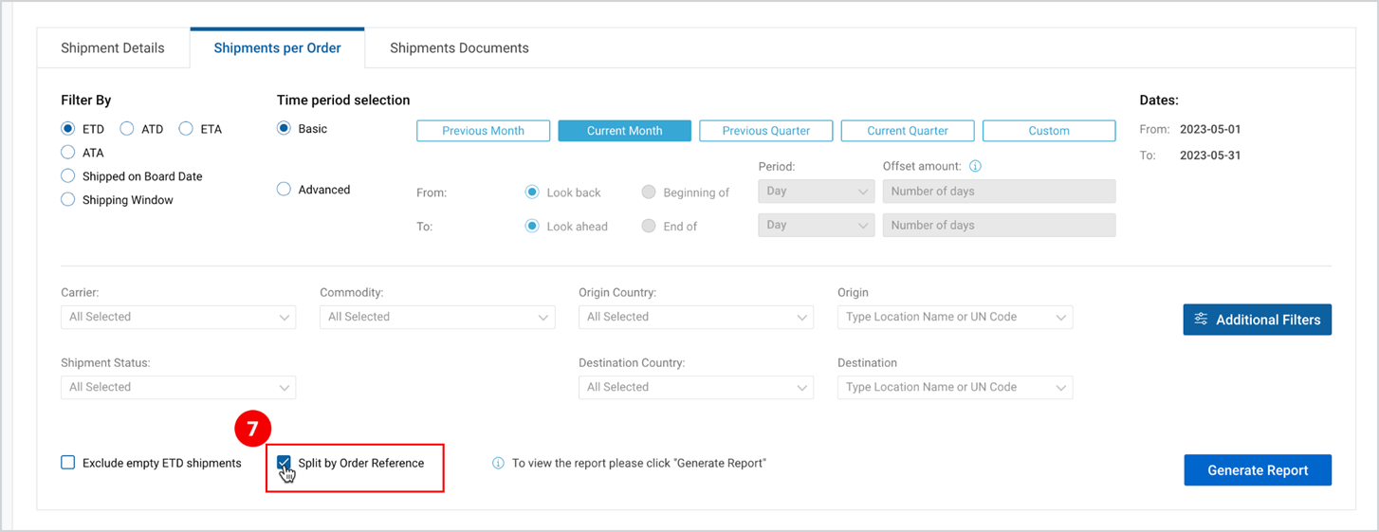This screenshot has width=1379, height=532.
Task: Select Advanced time period mode
Action: pyautogui.click(x=284, y=190)
